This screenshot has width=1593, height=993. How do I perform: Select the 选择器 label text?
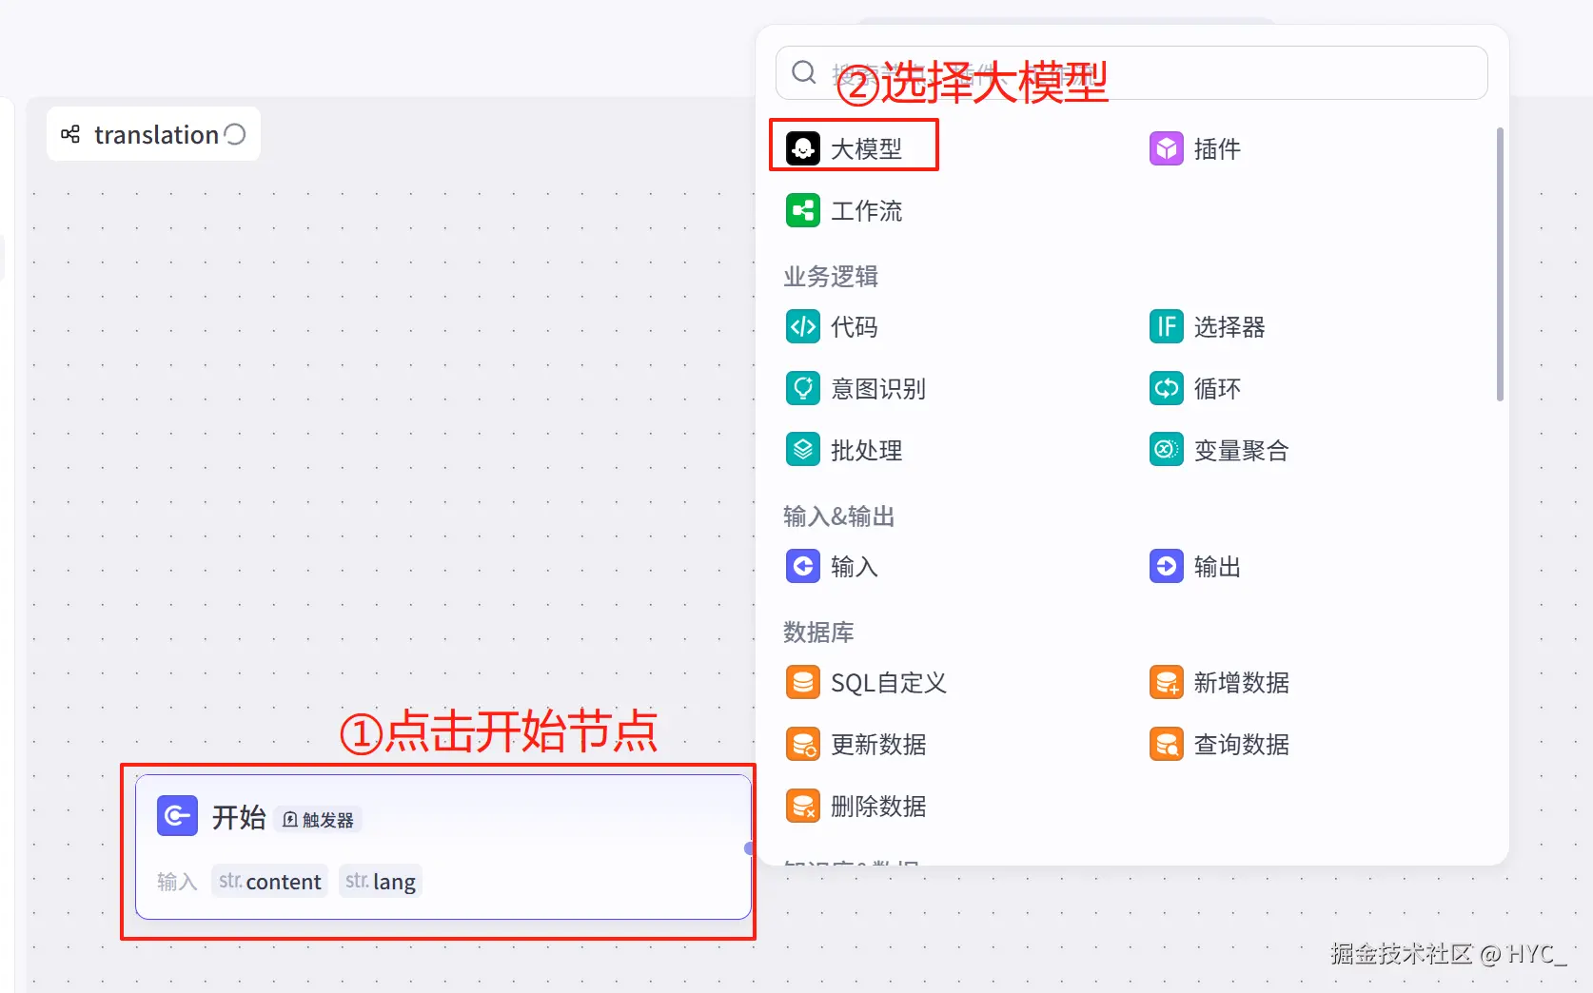click(1229, 327)
